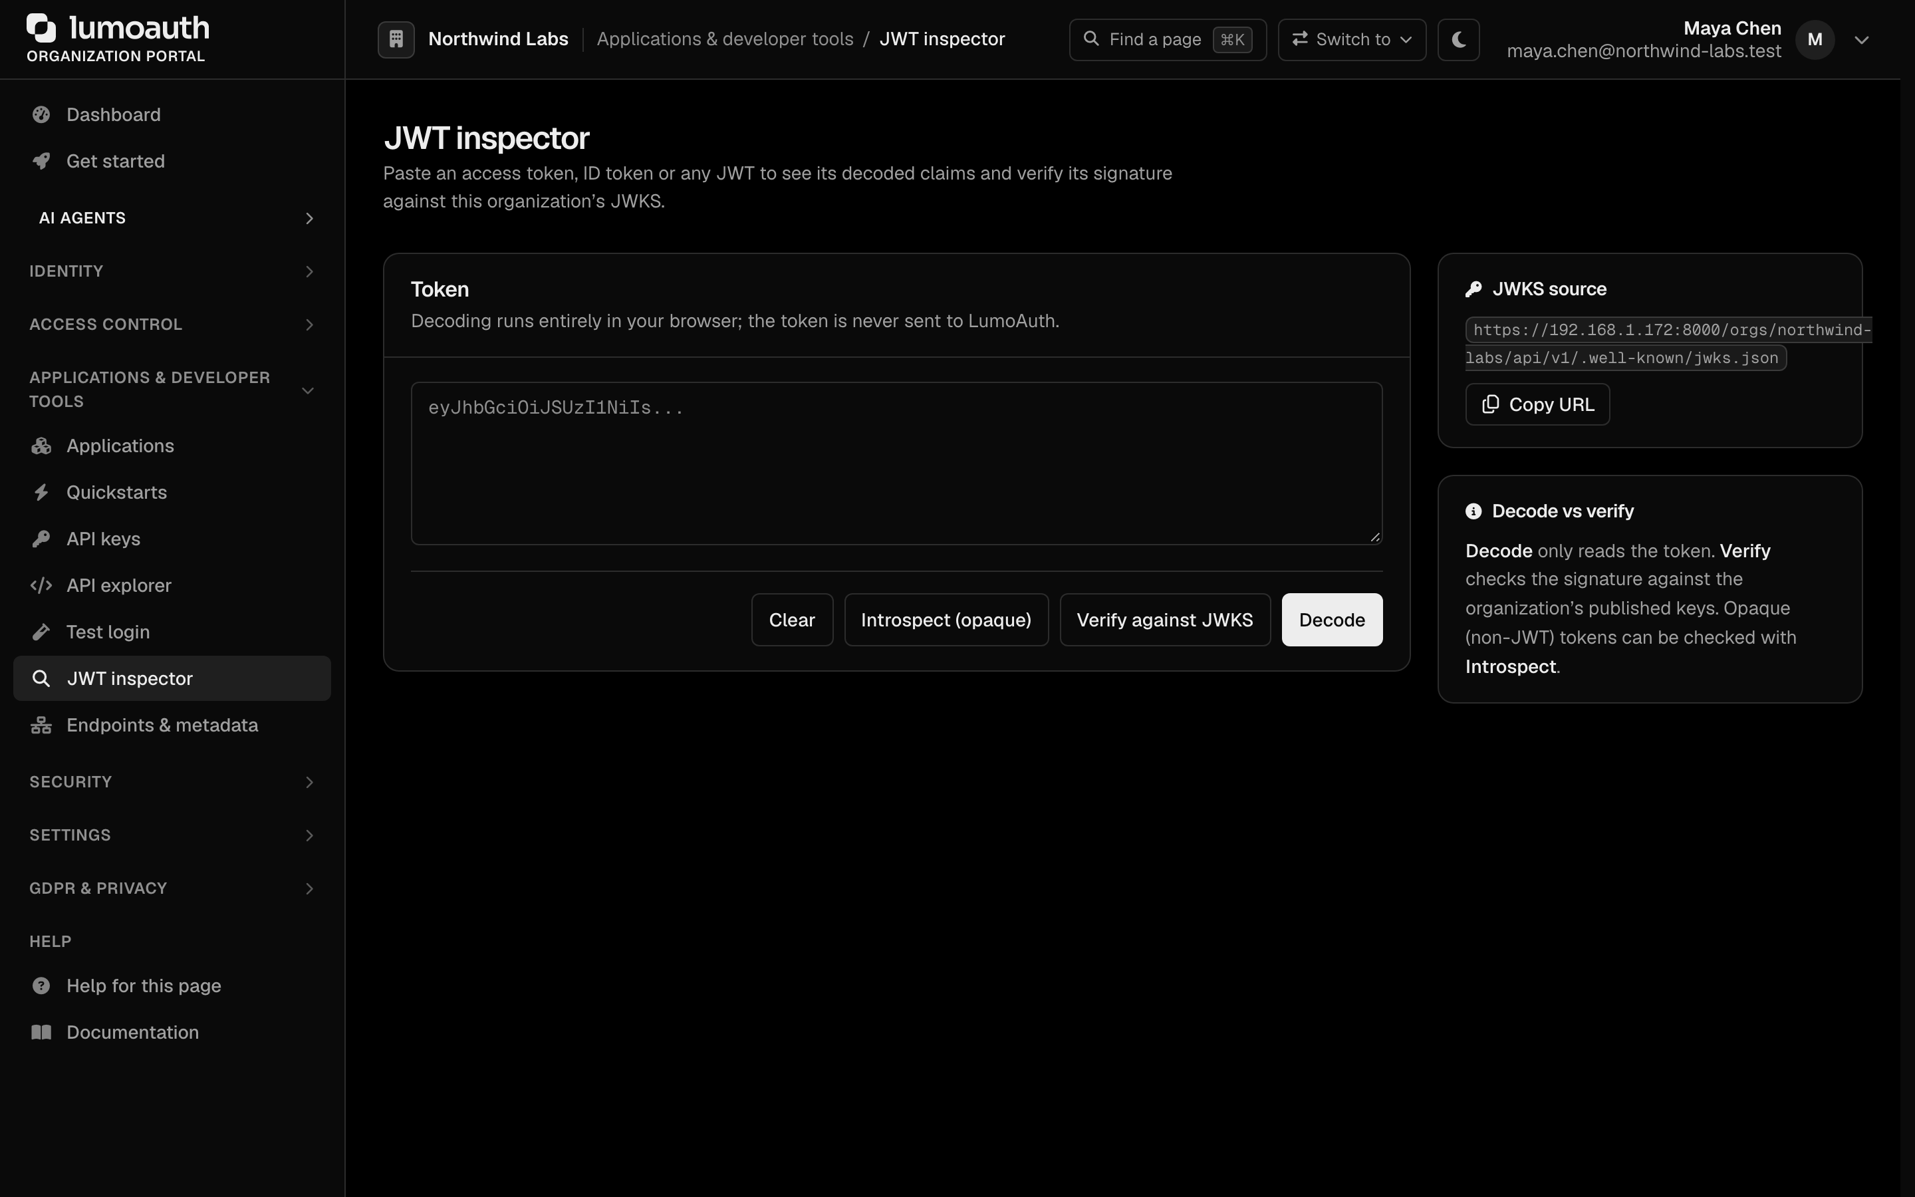Click the Copy URL button
Viewport: 1915px width, 1197px height.
[x=1537, y=404]
